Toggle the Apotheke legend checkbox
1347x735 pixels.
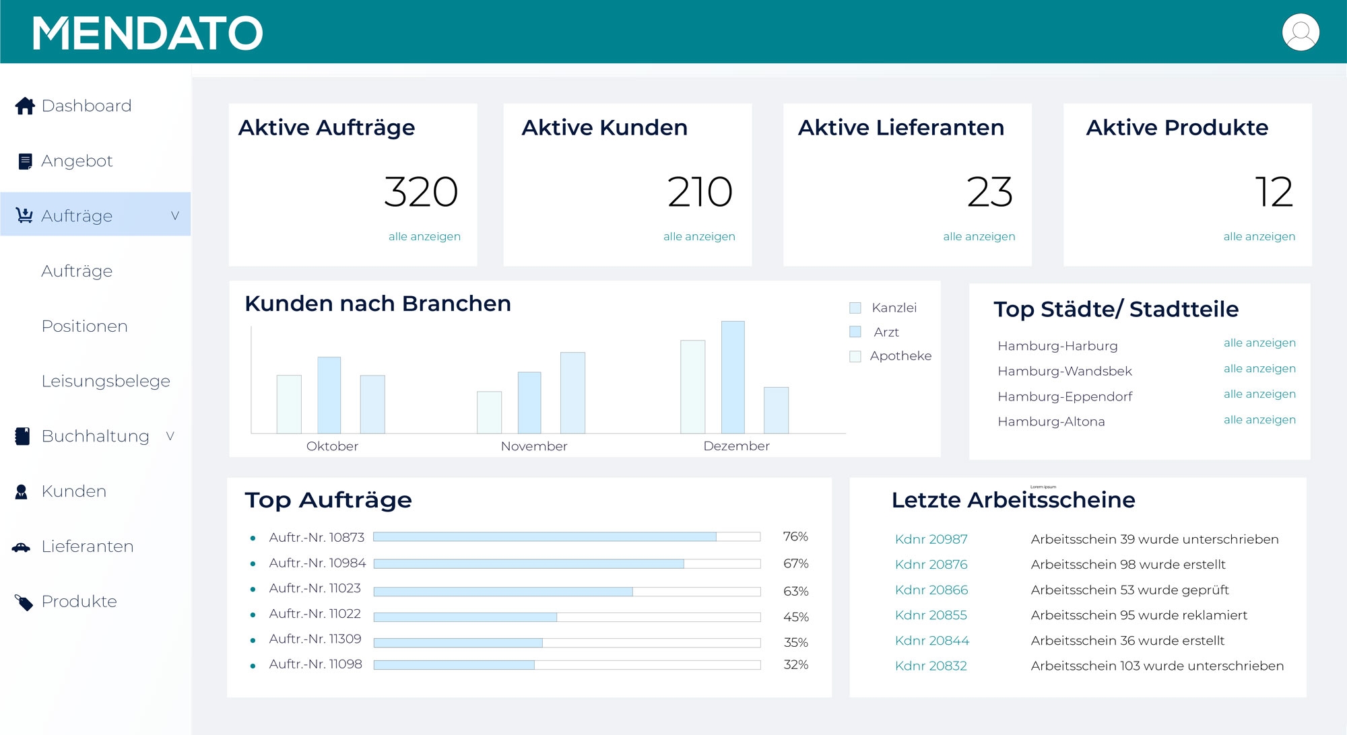(855, 356)
